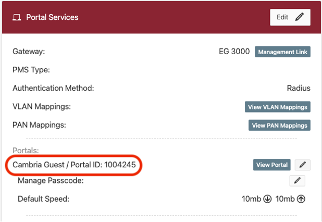Click the Gateway field label
This screenshot has height=222, width=322.
(x=29, y=52)
